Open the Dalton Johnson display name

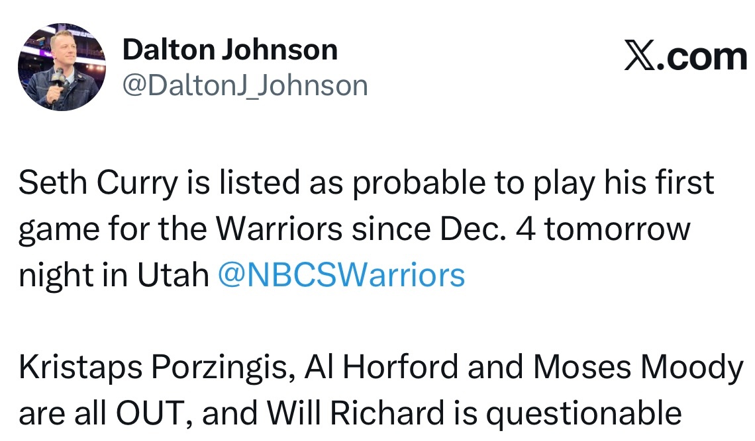coord(230,50)
